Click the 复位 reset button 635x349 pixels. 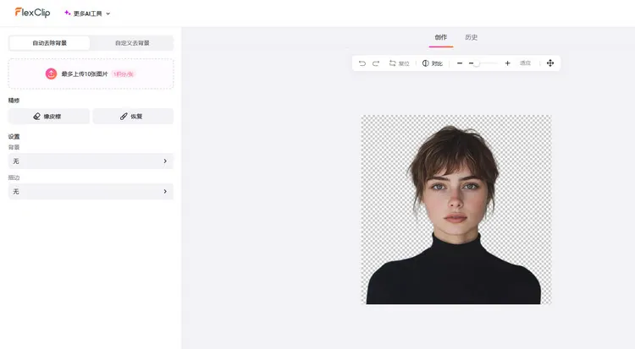(x=400, y=63)
